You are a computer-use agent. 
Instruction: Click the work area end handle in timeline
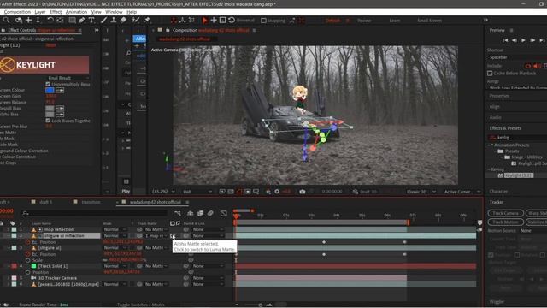click(x=408, y=222)
